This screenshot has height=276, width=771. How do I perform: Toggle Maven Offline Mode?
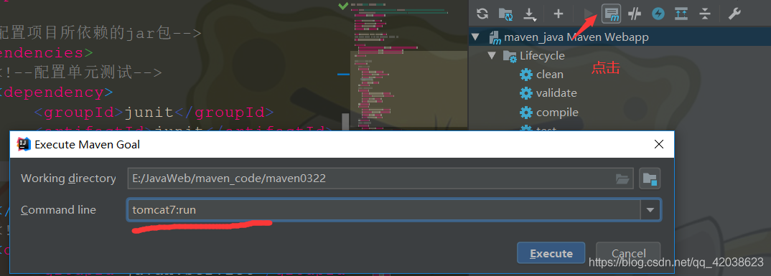coord(635,14)
